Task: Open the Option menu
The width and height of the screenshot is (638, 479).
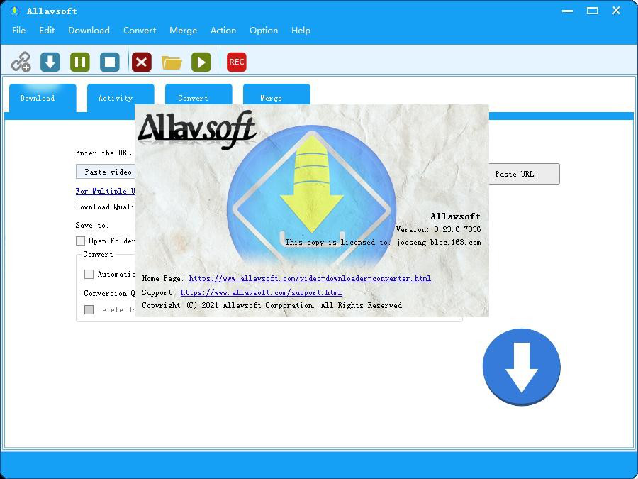Action: pos(263,30)
